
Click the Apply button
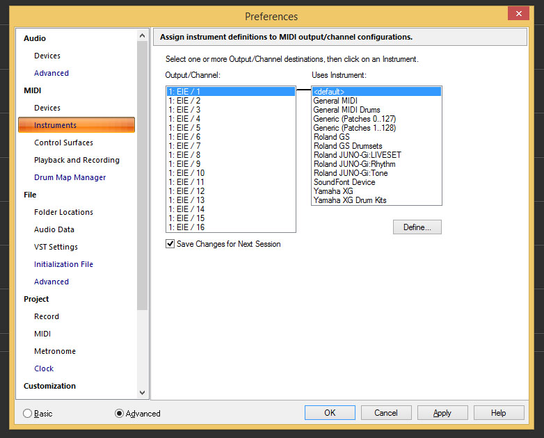point(442,413)
